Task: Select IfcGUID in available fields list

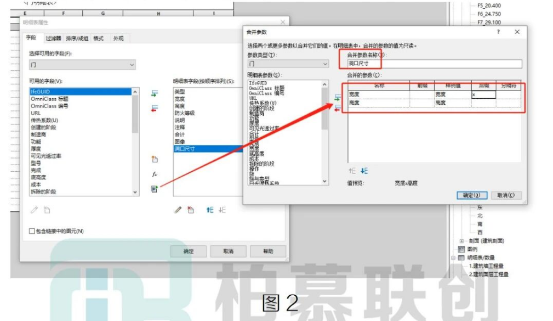Action: coord(81,92)
